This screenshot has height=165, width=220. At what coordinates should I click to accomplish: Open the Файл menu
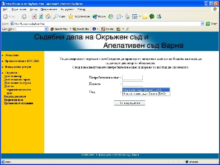point(5,9)
